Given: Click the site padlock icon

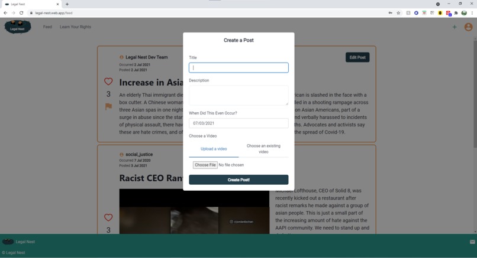Looking at the screenshot, I should click(31, 13).
